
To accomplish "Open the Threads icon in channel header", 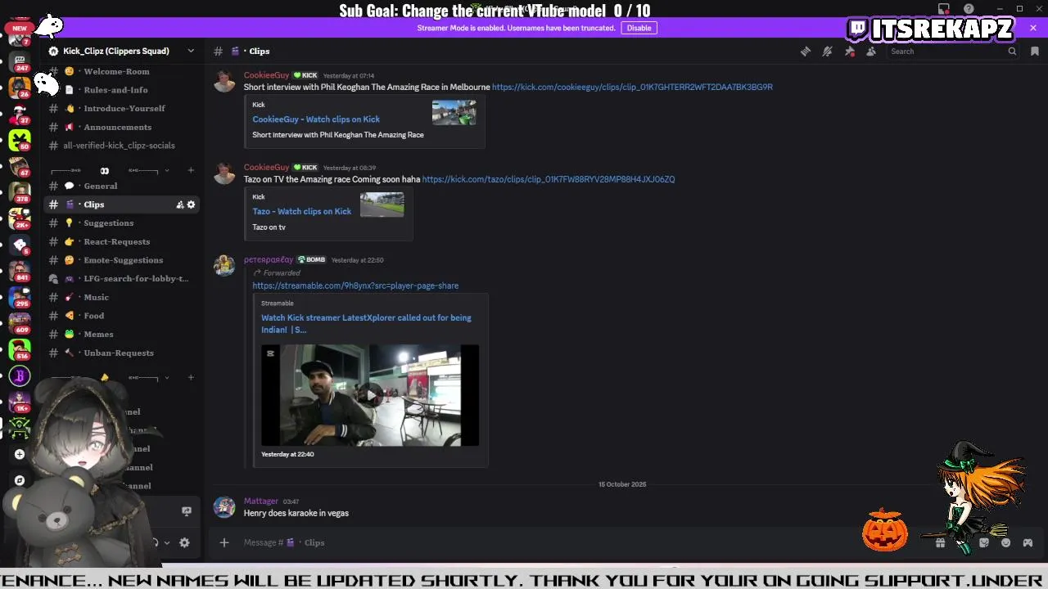I will [x=806, y=51].
